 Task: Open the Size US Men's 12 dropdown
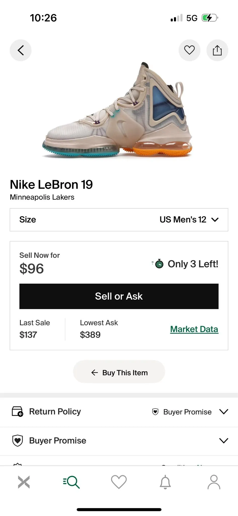click(x=119, y=220)
